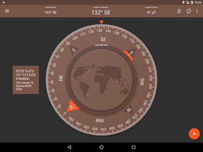Viewport: 203px width, 152px height.
Task: Click the orange heading indicator triangle atop dial
Action: tap(101, 22)
